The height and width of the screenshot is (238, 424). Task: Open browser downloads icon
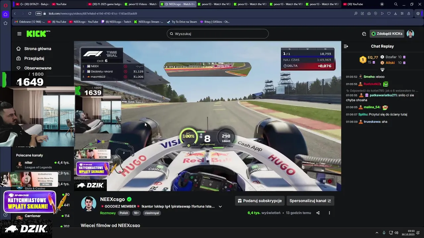pyautogui.click(x=396, y=14)
